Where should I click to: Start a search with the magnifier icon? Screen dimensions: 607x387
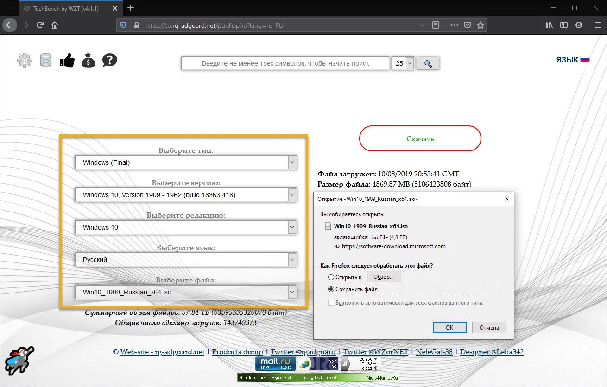coord(428,63)
